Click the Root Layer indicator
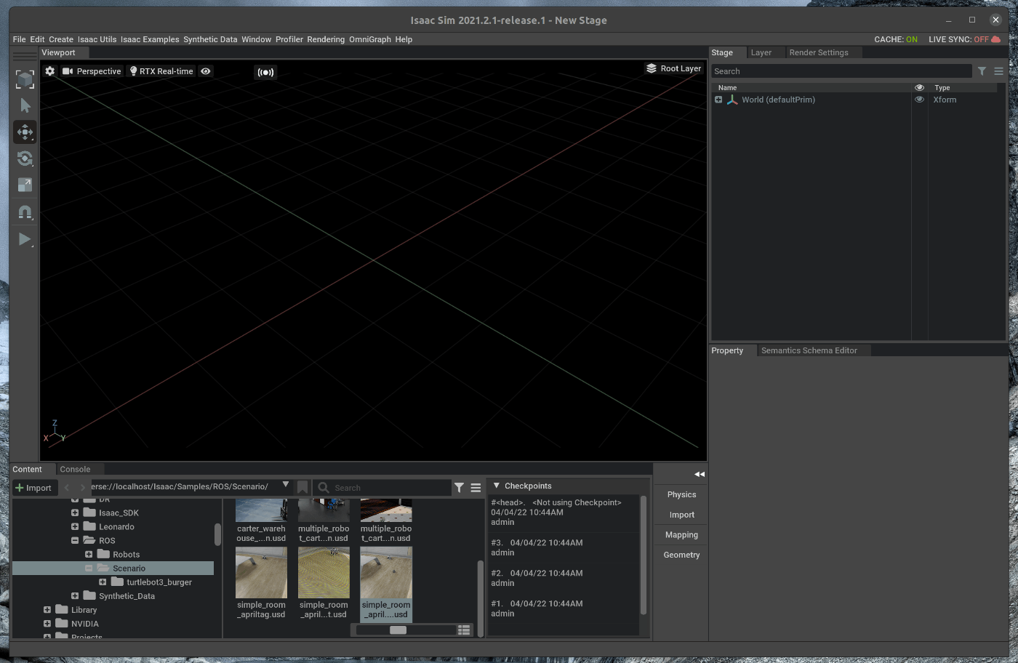Screen dimensions: 1018x663 coord(674,68)
